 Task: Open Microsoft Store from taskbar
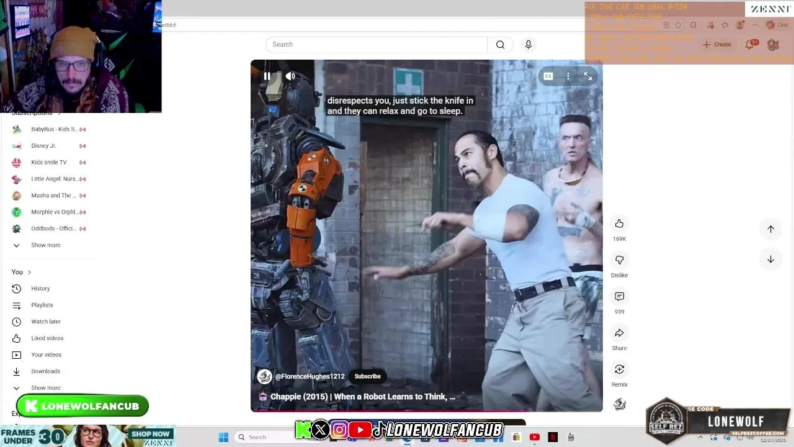click(x=516, y=437)
